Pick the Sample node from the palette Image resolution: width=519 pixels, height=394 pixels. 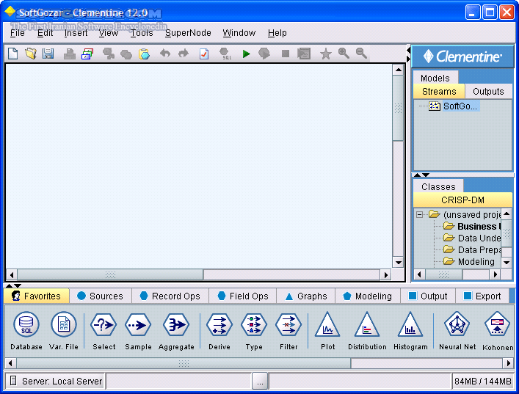[138, 330]
